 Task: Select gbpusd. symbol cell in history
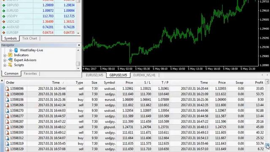(110, 127)
